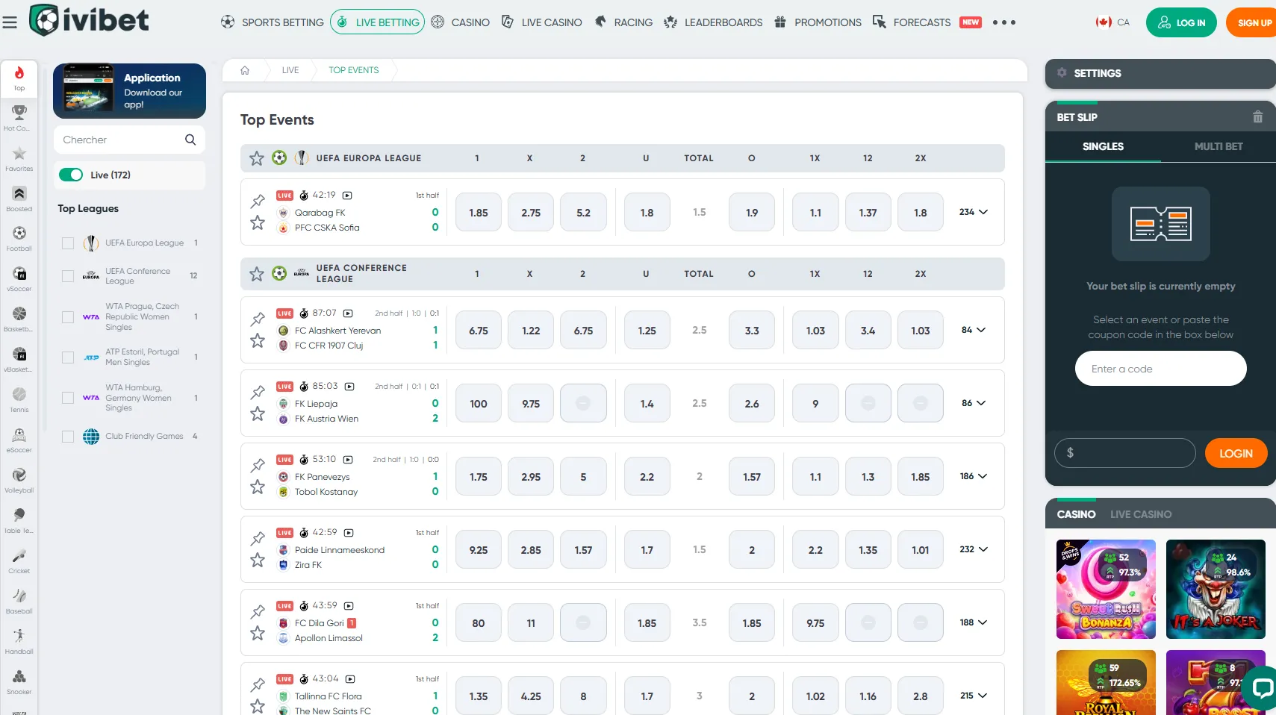Viewport: 1276px width, 715px height.
Task: Open Casino menu item
Action: click(x=461, y=22)
